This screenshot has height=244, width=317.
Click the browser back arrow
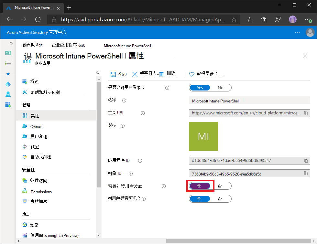[9, 19]
